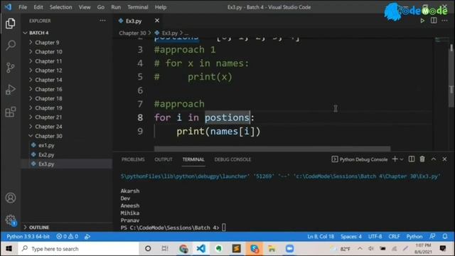
Task: Switch to the PROBLEMS panel tab
Action: pyautogui.click(x=133, y=159)
